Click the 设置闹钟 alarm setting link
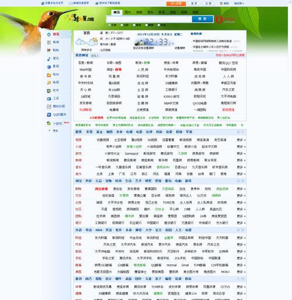 click(x=180, y=48)
